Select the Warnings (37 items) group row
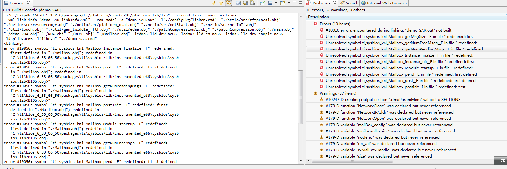 coord(406,93)
